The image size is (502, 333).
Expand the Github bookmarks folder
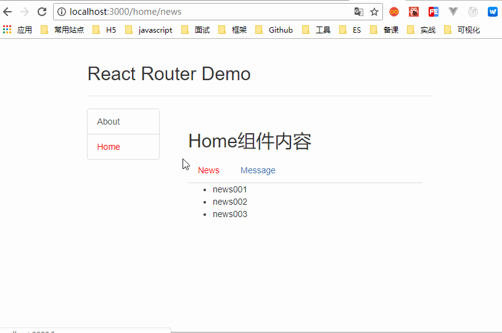[x=274, y=30]
